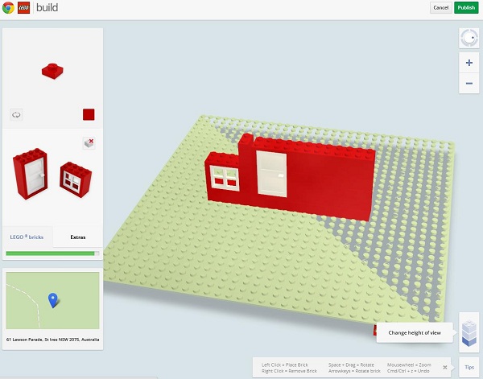
Task: Click the selected red brick preview
Action: pyautogui.click(x=52, y=71)
